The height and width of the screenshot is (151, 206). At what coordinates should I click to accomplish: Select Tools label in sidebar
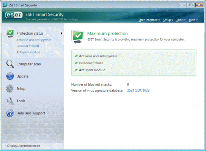[21, 101]
